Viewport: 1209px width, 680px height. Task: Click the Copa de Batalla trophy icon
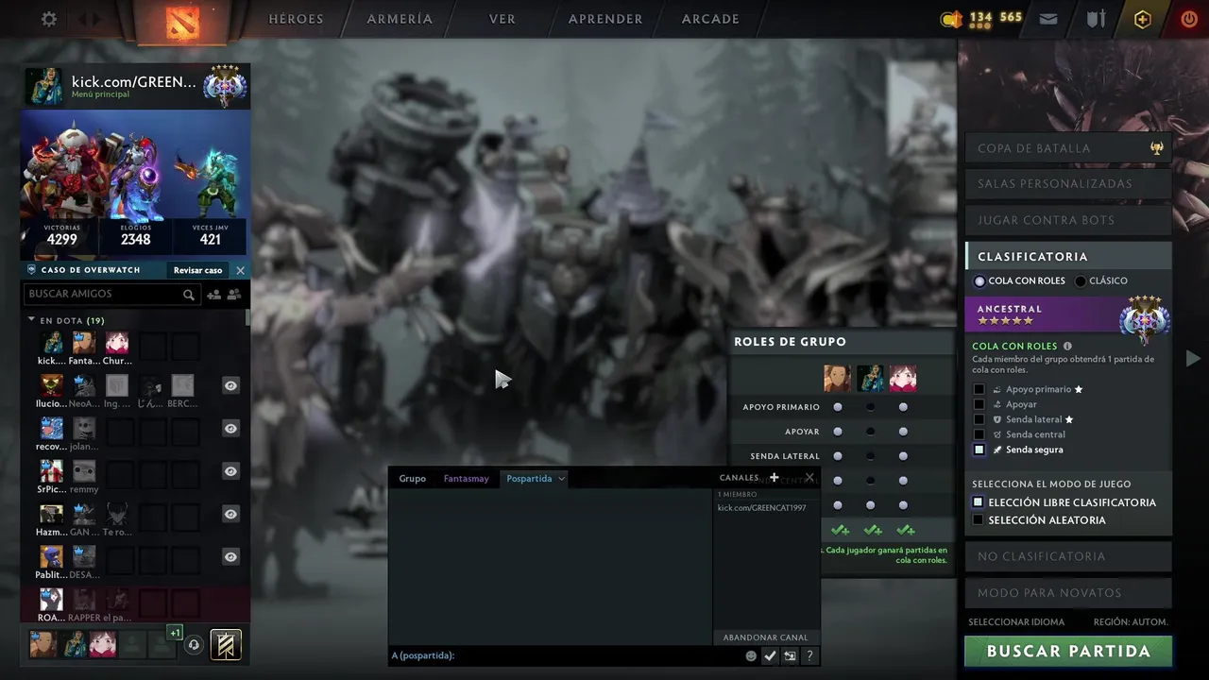(x=1156, y=148)
